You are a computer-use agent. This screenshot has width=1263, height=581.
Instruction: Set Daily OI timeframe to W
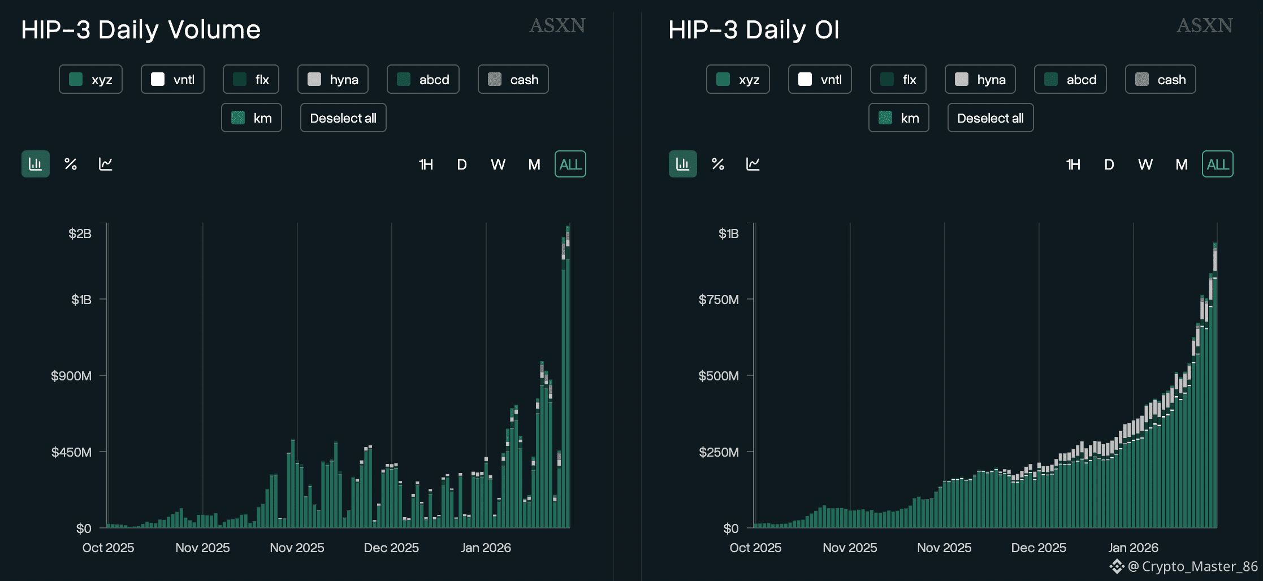point(1145,164)
